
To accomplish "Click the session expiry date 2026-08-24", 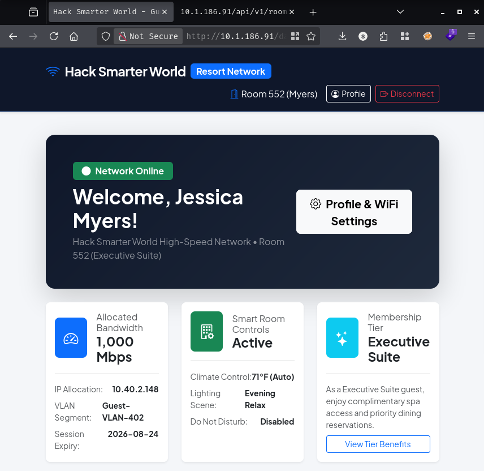I will tap(133, 434).
